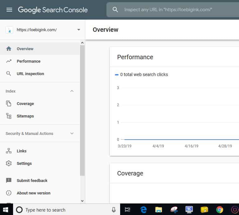Viewport: 239px width, 215px height.
Task: Click the Coverage pages icon
Action: 9,104
